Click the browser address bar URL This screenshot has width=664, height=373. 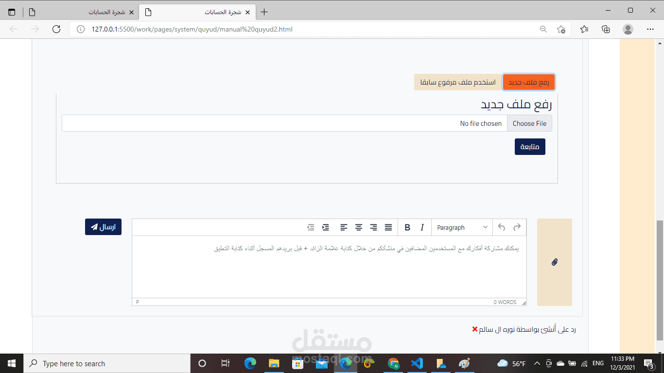(x=192, y=29)
